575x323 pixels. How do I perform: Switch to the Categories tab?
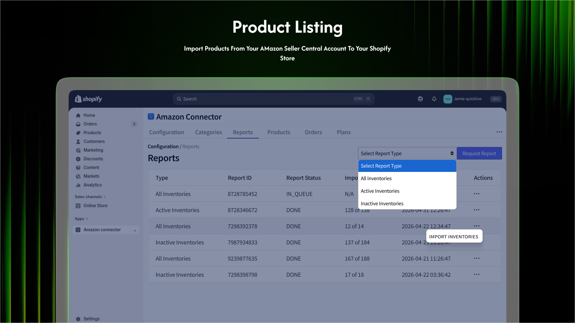pyautogui.click(x=208, y=132)
